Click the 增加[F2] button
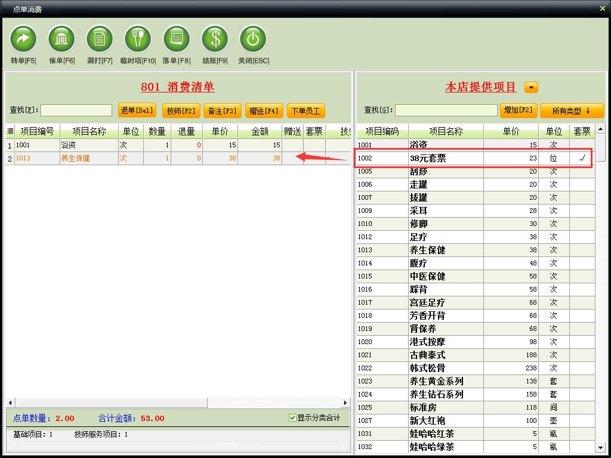Screen dimensions: 611x458 519,110
